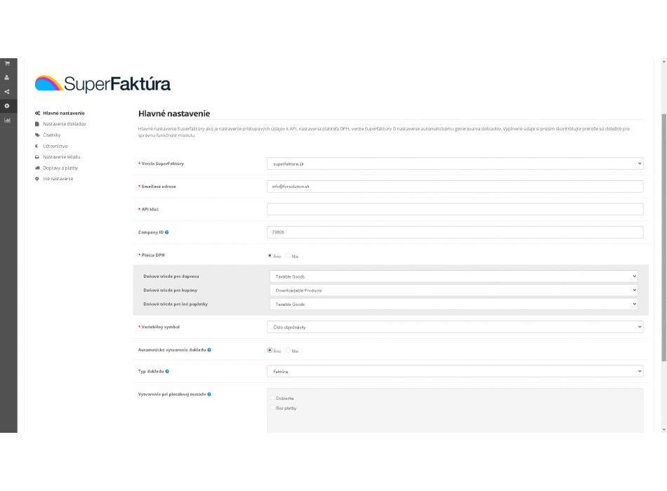Click the share icon in left sidebar
Screen dimensions: 667x491
click(x=7, y=91)
